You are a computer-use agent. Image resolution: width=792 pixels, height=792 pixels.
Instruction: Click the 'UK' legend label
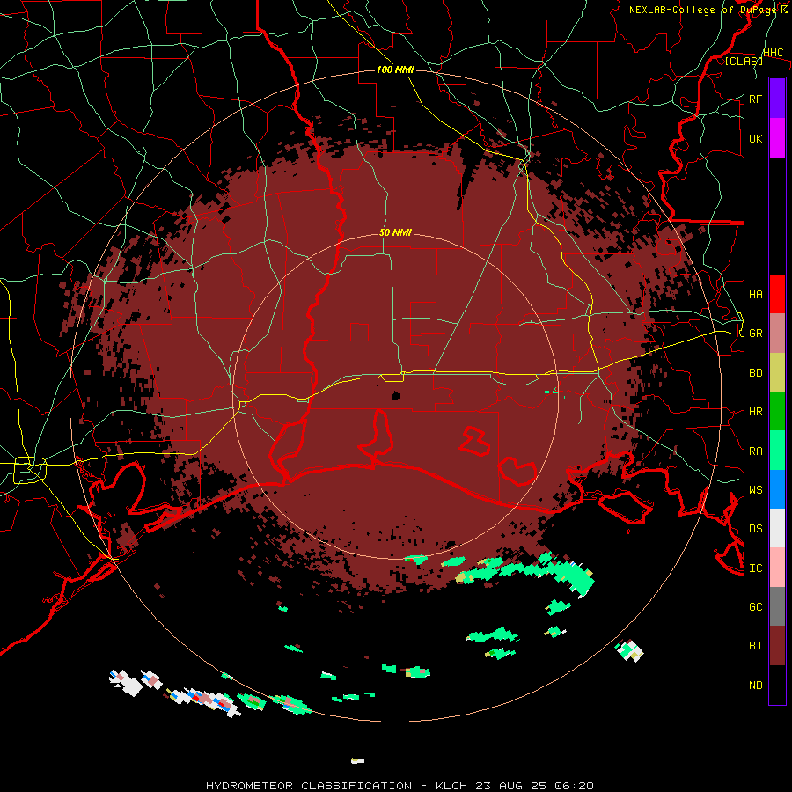coord(755,139)
